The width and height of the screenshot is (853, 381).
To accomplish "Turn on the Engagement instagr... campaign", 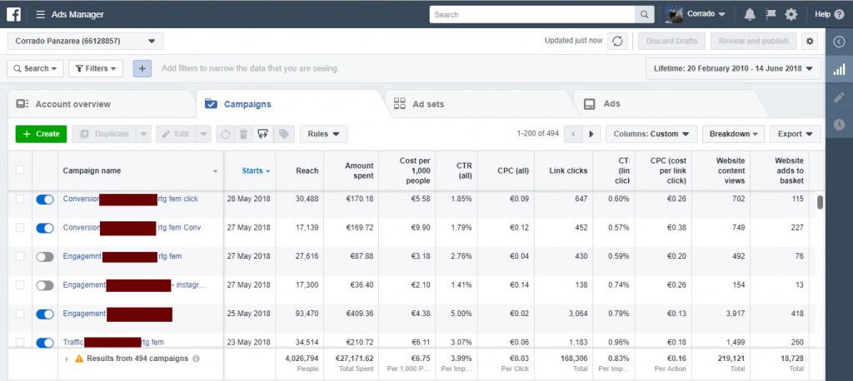I will [45, 285].
